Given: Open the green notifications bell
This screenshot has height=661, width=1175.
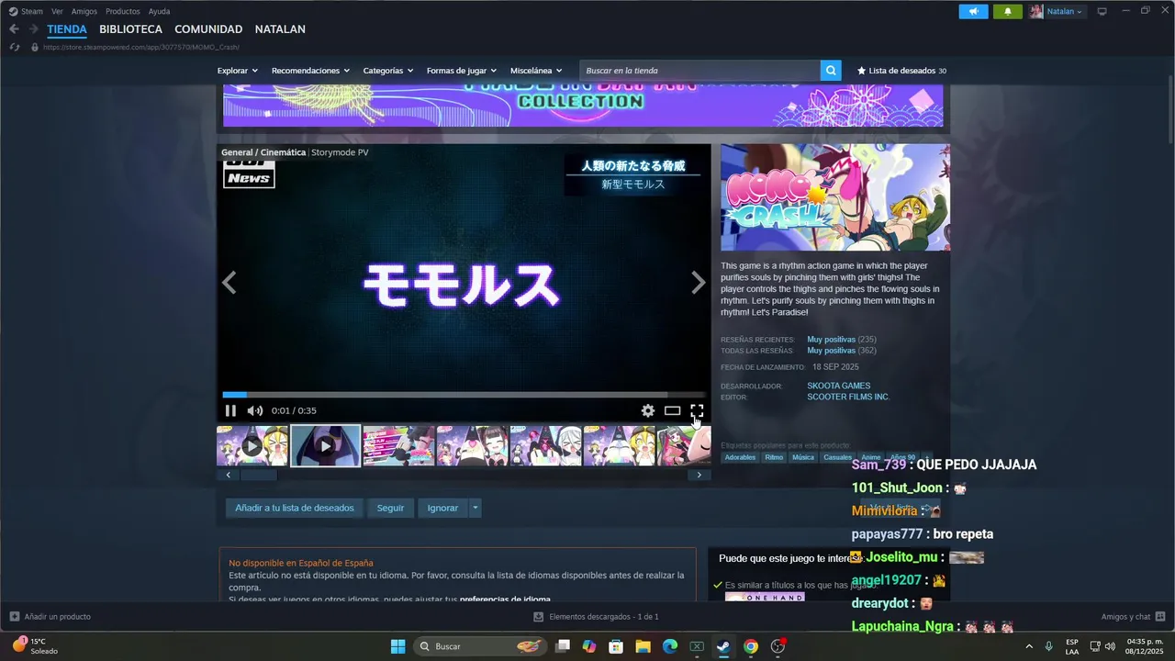Looking at the screenshot, I should click(1008, 12).
